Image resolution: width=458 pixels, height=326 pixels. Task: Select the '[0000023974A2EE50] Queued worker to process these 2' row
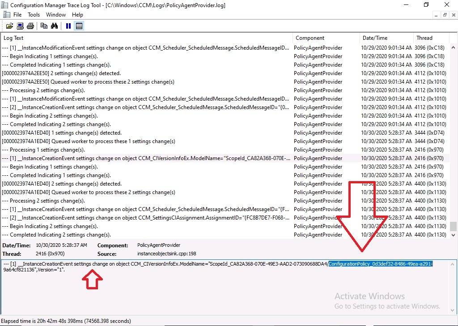(x=225, y=82)
